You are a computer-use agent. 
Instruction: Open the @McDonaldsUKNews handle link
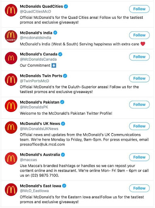pos(39,129)
